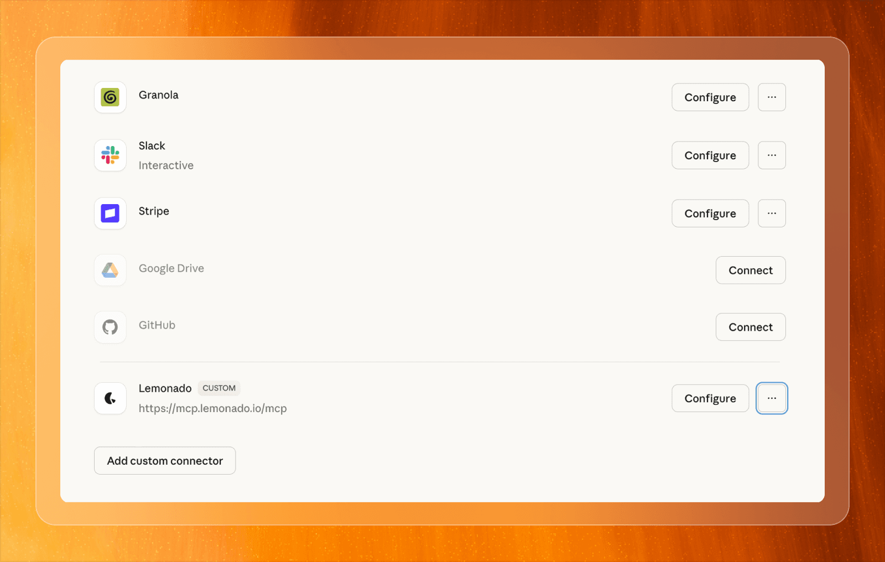The image size is (885, 562).
Task: Open the Lemonado more options menu
Action: [x=772, y=398]
